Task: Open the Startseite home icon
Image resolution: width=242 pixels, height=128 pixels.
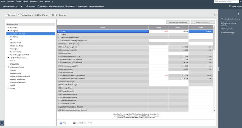Action: [x=27, y=6]
